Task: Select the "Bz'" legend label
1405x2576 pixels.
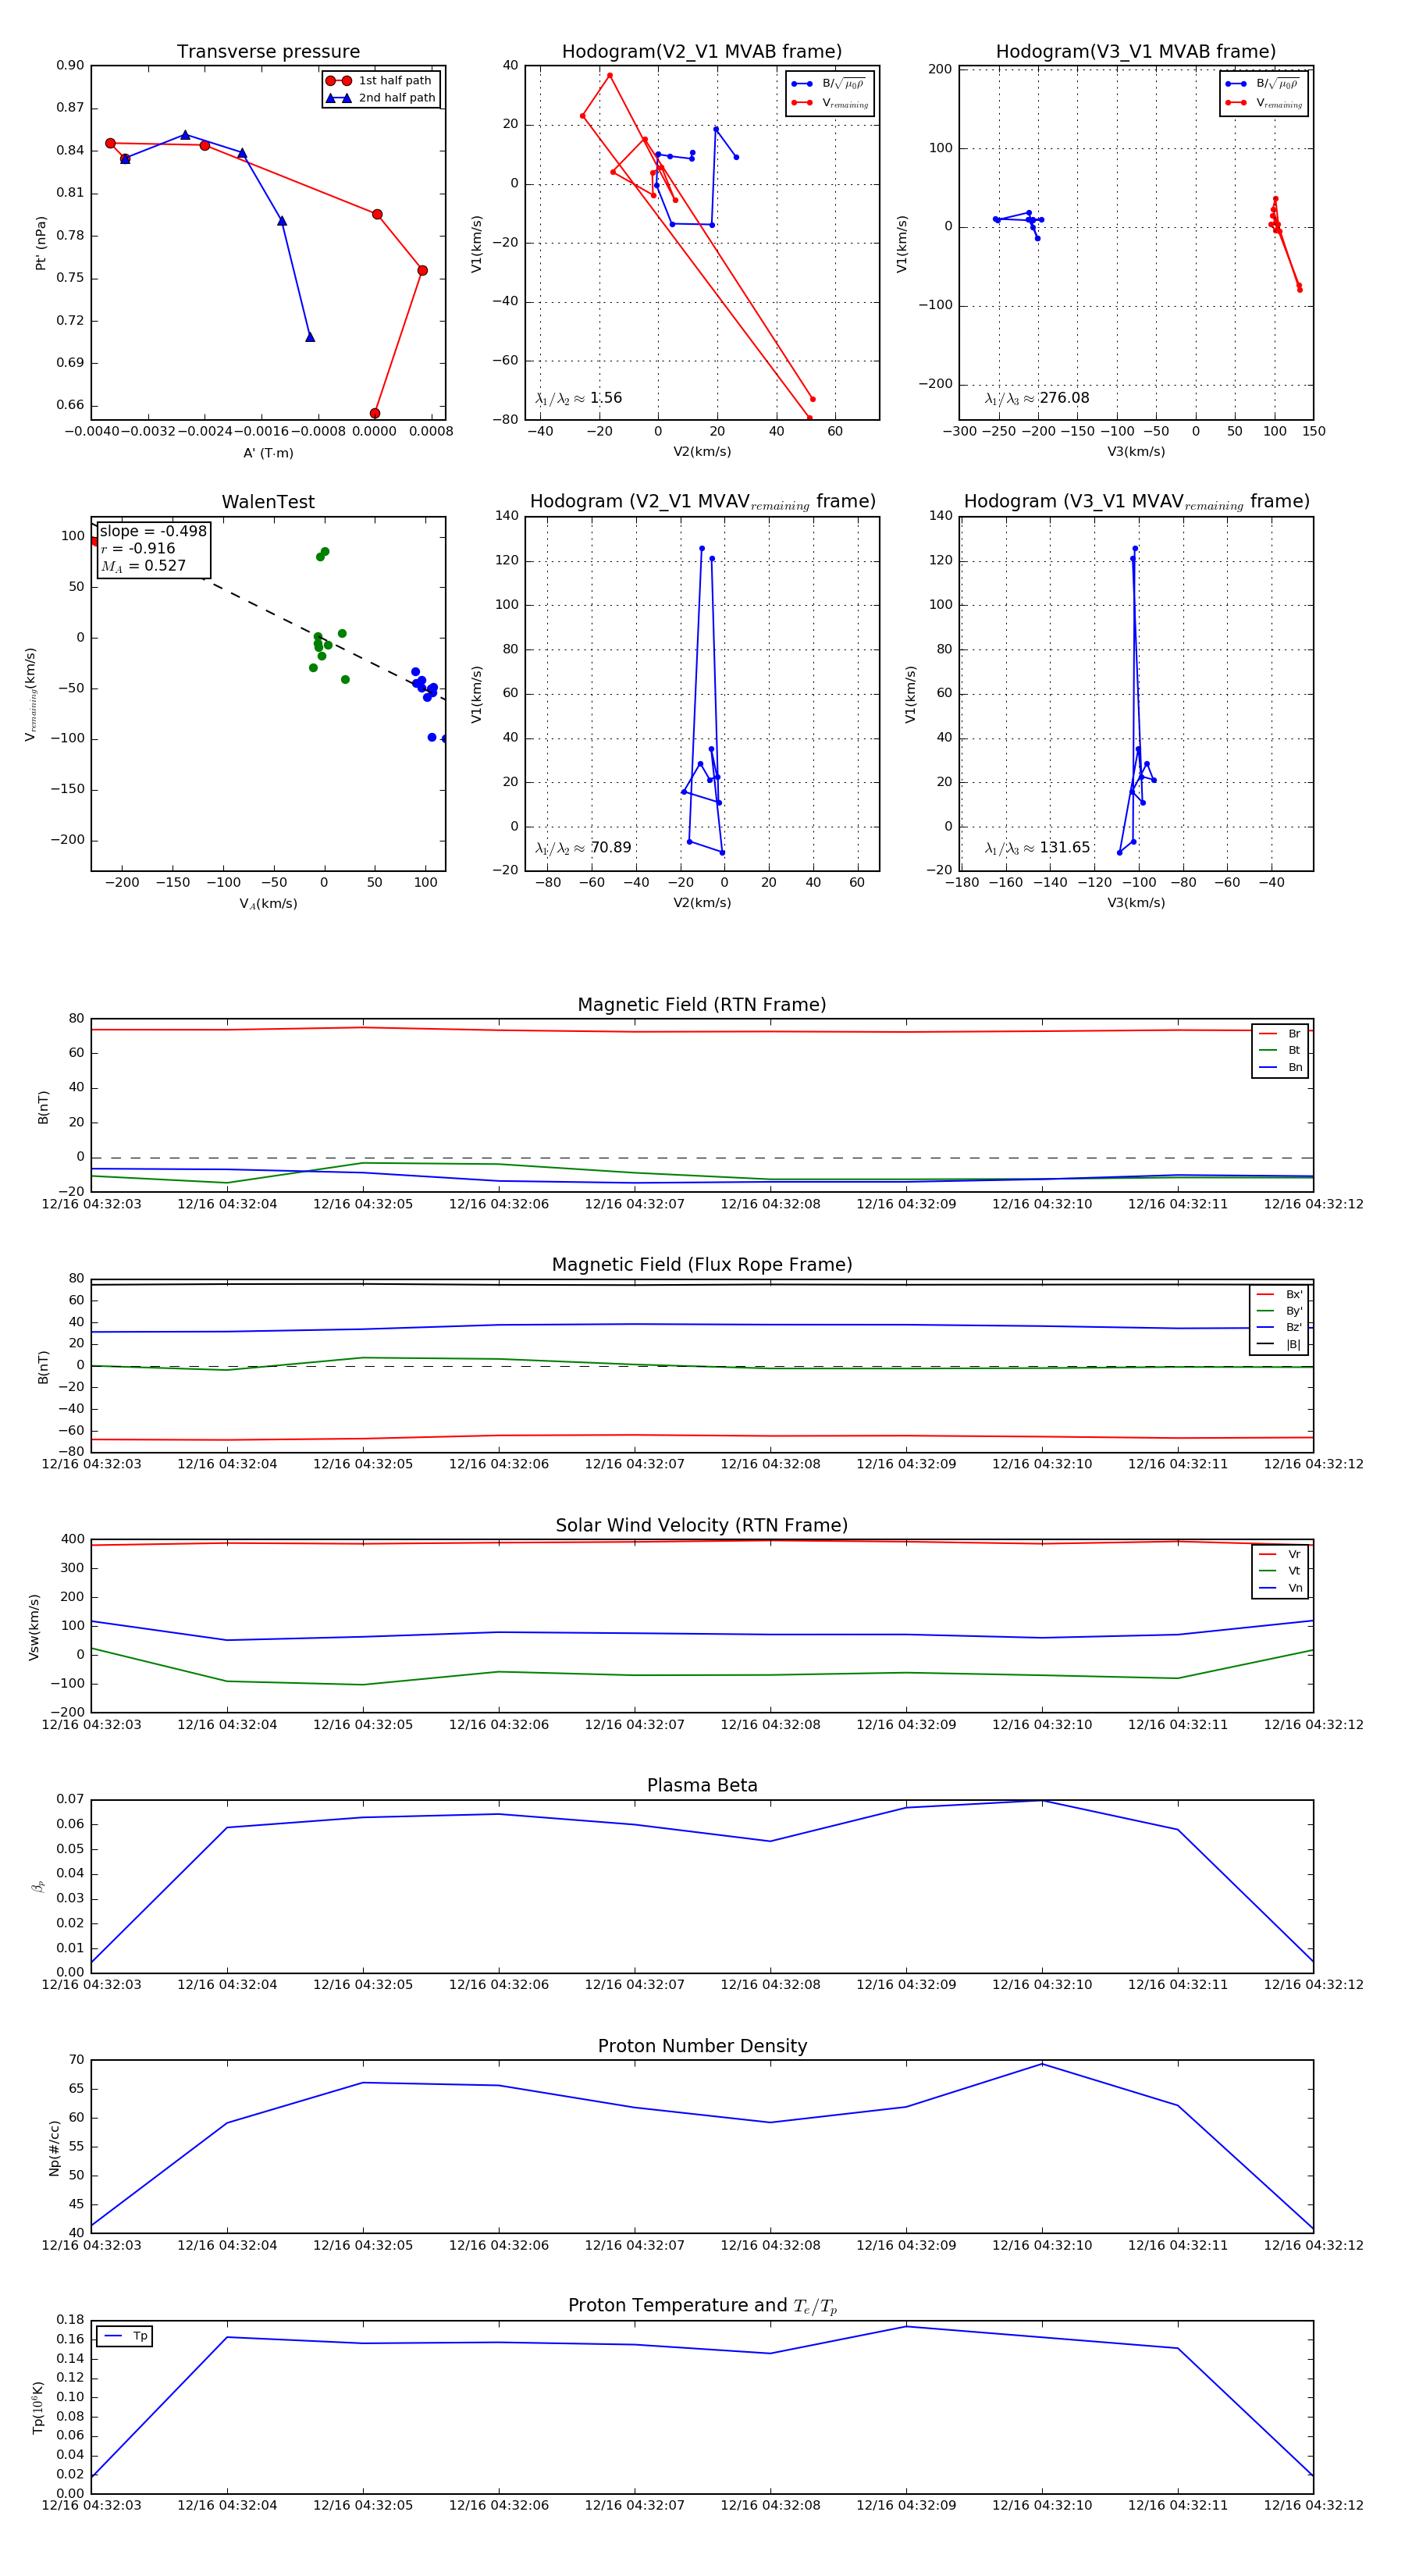Action: coord(1294,1328)
